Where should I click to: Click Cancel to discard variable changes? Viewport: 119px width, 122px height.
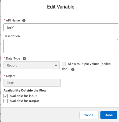click(x=89, y=115)
